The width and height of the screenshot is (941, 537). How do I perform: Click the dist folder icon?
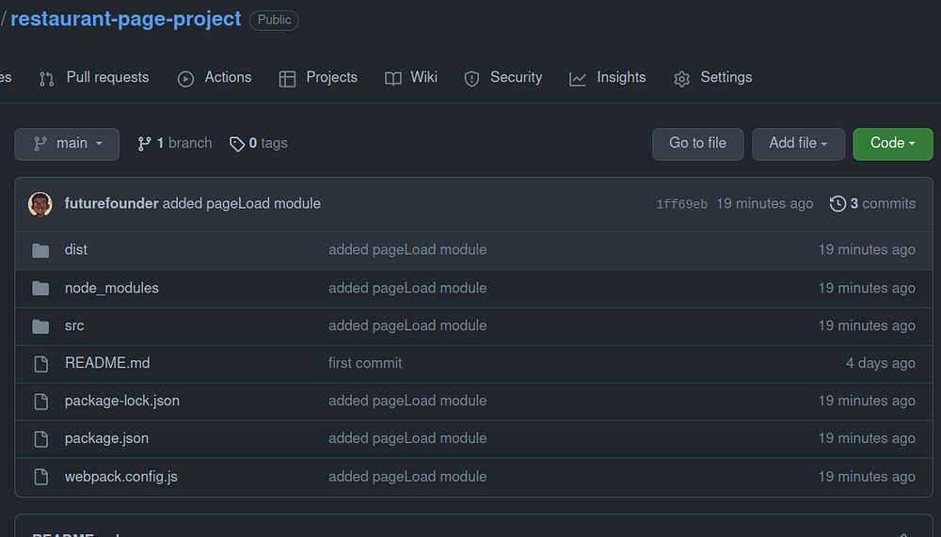click(x=40, y=250)
